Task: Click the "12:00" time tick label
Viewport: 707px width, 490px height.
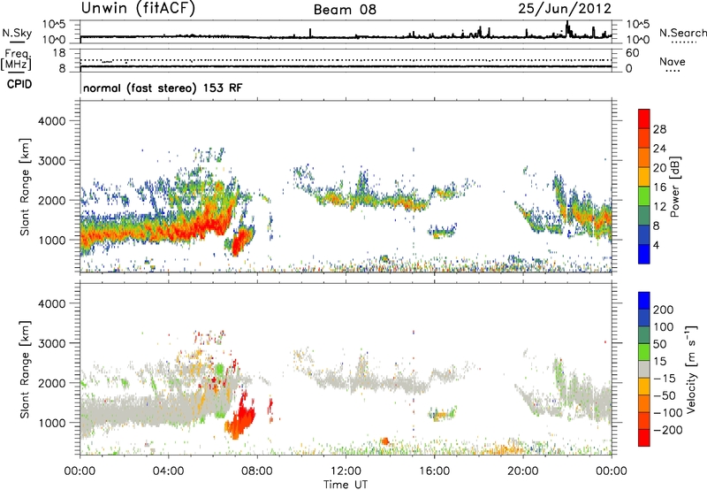Action: [x=346, y=471]
